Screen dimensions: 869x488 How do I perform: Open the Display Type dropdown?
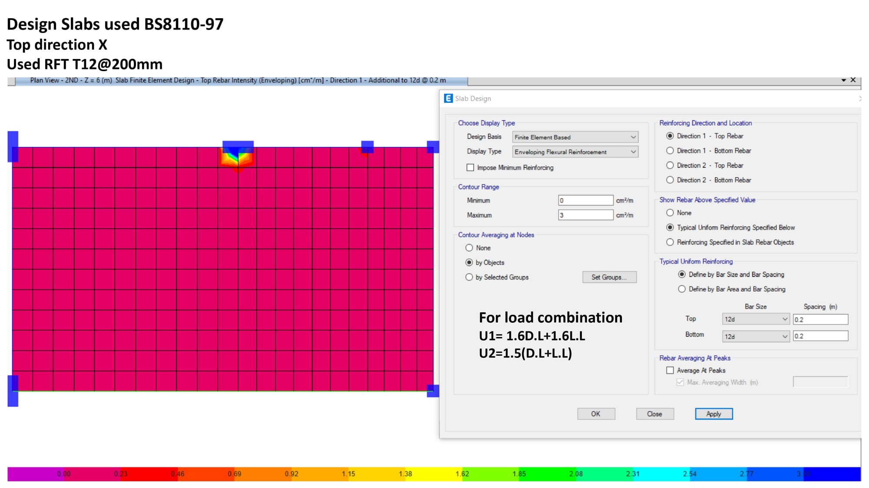tap(575, 152)
